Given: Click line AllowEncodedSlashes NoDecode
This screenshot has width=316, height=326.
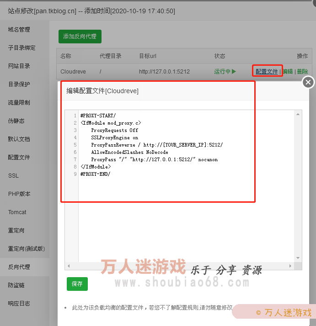Looking at the screenshot, I should coord(129,152).
